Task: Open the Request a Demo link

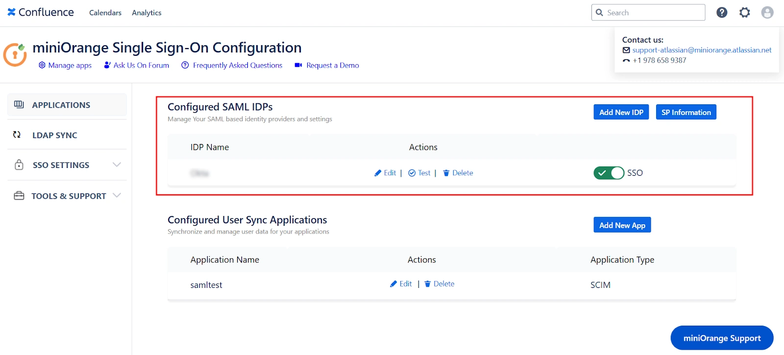Action: pos(333,65)
